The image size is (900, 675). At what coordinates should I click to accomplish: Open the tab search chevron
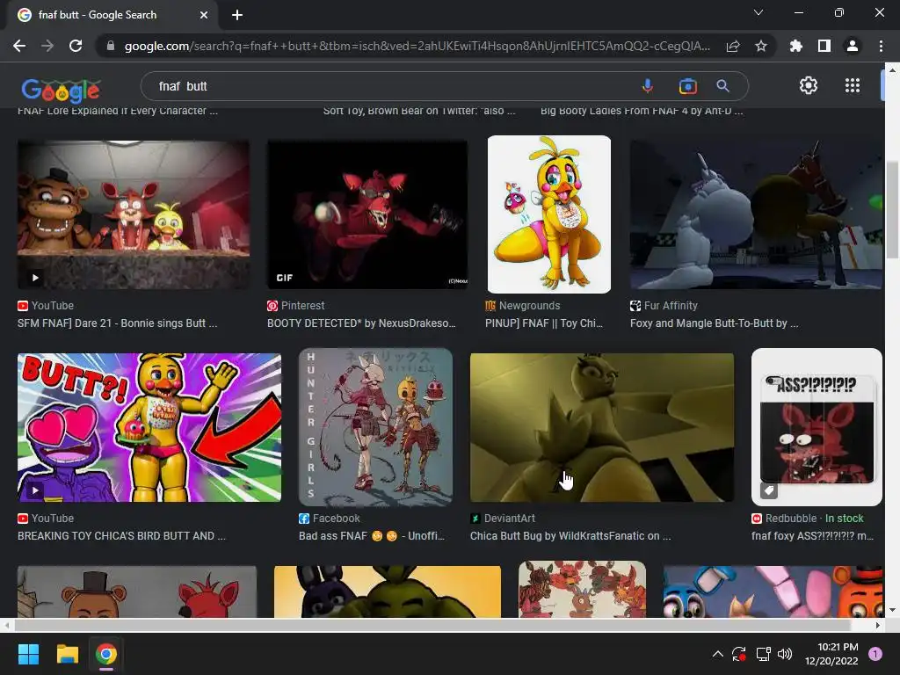758,12
